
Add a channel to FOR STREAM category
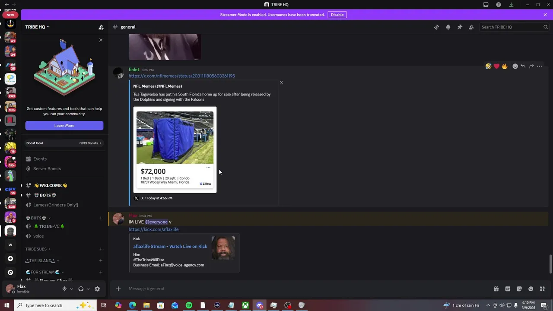[x=101, y=273]
